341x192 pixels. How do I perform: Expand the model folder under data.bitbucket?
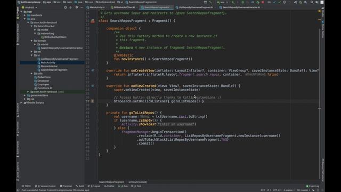click(x=35, y=30)
